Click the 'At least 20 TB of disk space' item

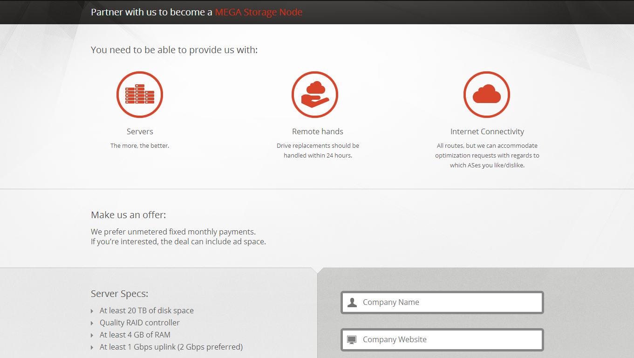146,310
